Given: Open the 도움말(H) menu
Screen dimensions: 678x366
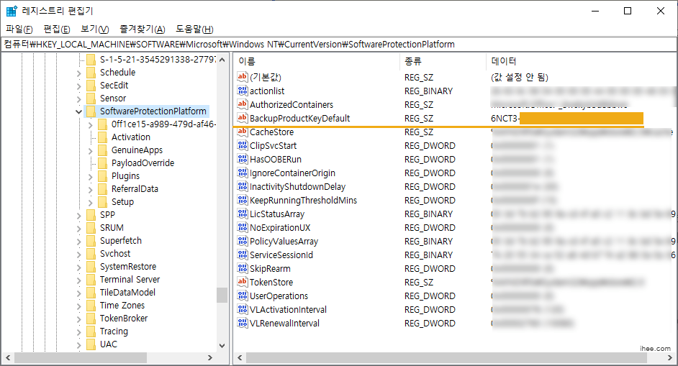Looking at the screenshot, I should coord(194,29).
